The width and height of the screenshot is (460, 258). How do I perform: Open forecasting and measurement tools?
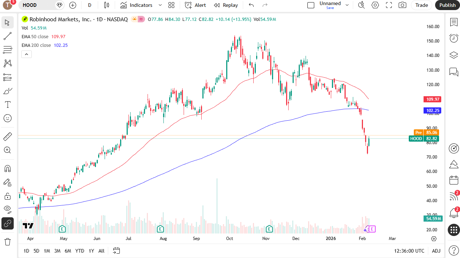click(8, 77)
